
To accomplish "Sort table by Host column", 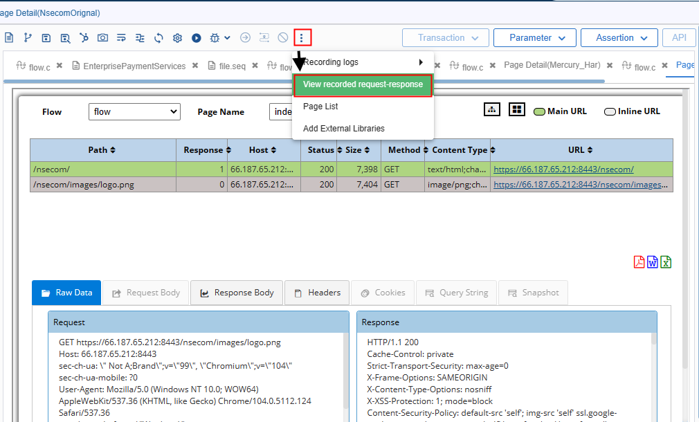I will point(264,150).
